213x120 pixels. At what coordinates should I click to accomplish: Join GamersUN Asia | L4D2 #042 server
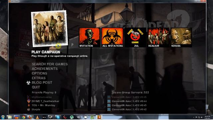129,109
